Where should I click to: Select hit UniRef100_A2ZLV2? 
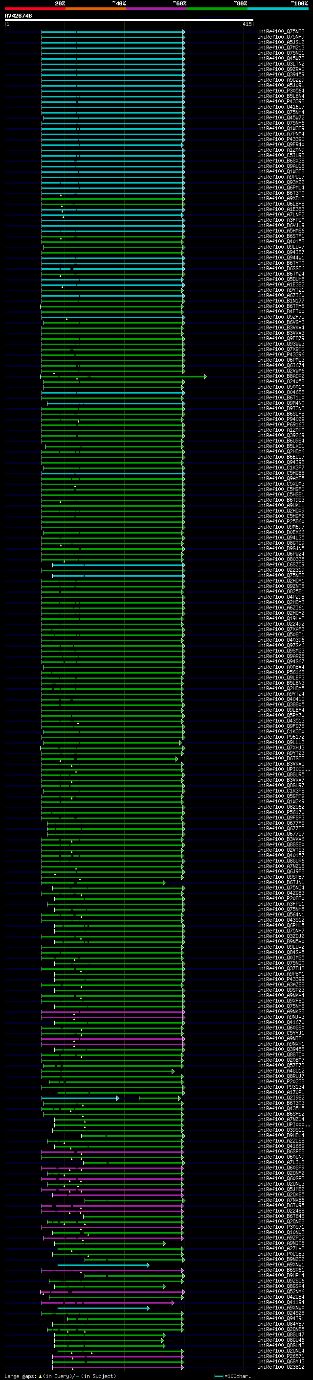click(x=281, y=1249)
